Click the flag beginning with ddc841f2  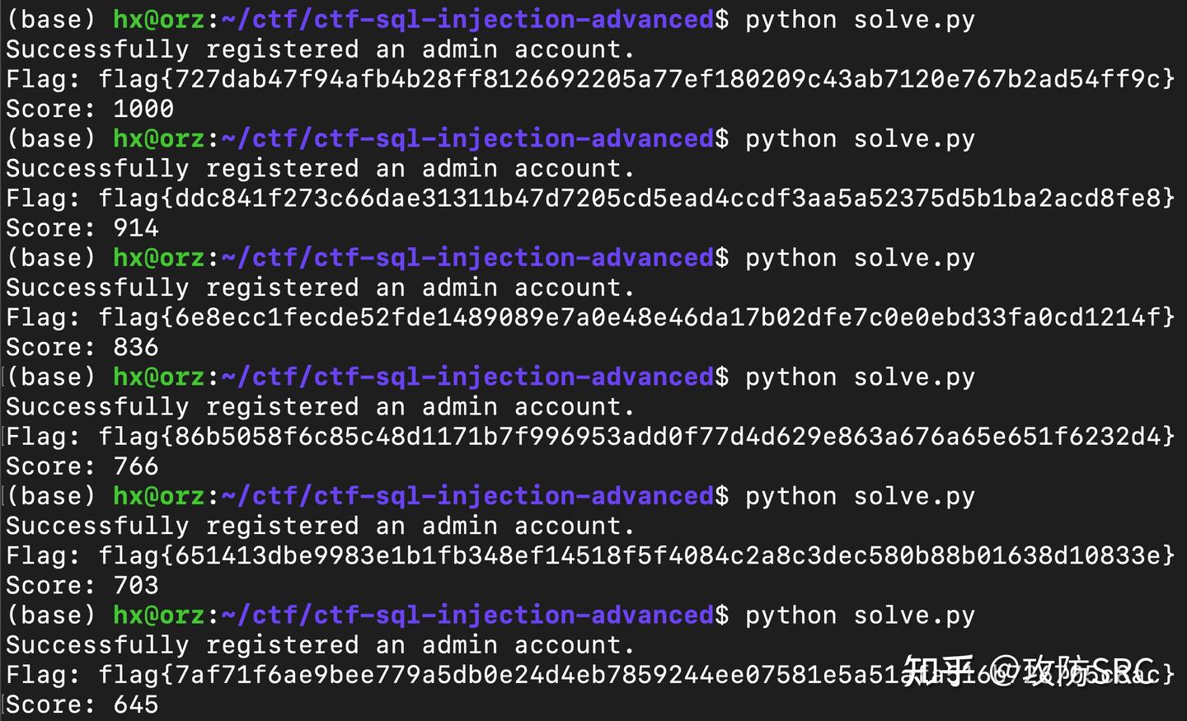coord(636,199)
